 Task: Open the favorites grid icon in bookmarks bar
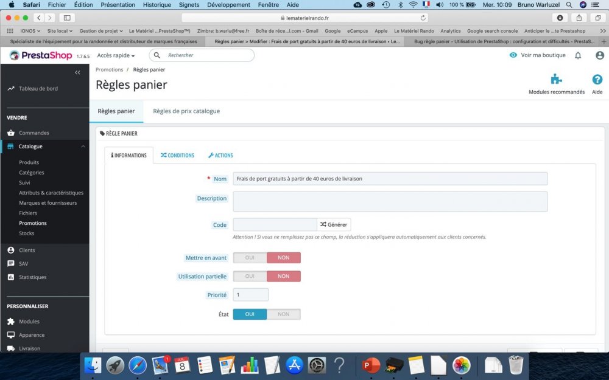point(10,31)
